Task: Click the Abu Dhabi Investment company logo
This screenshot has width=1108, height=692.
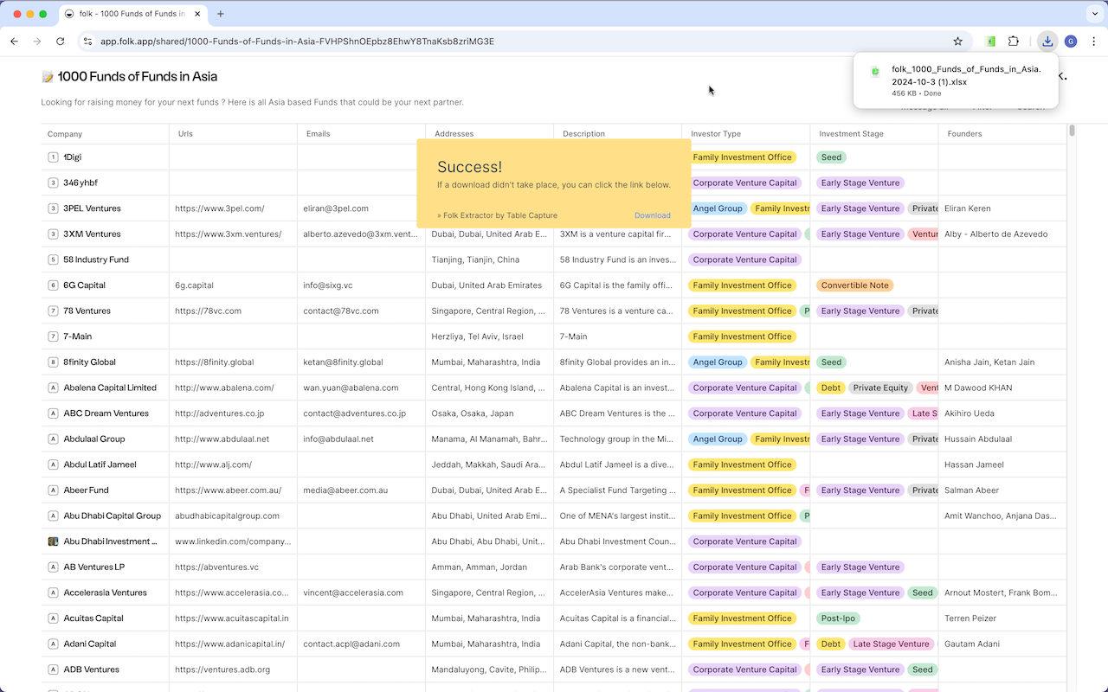Action: [x=53, y=541]
